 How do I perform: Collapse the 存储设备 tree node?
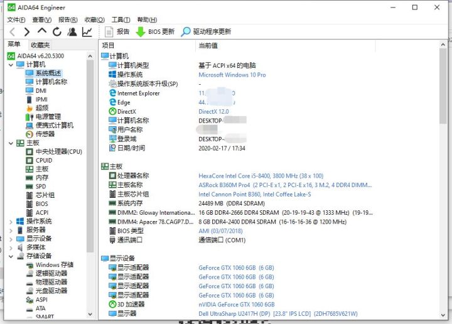tap(11, 256)
